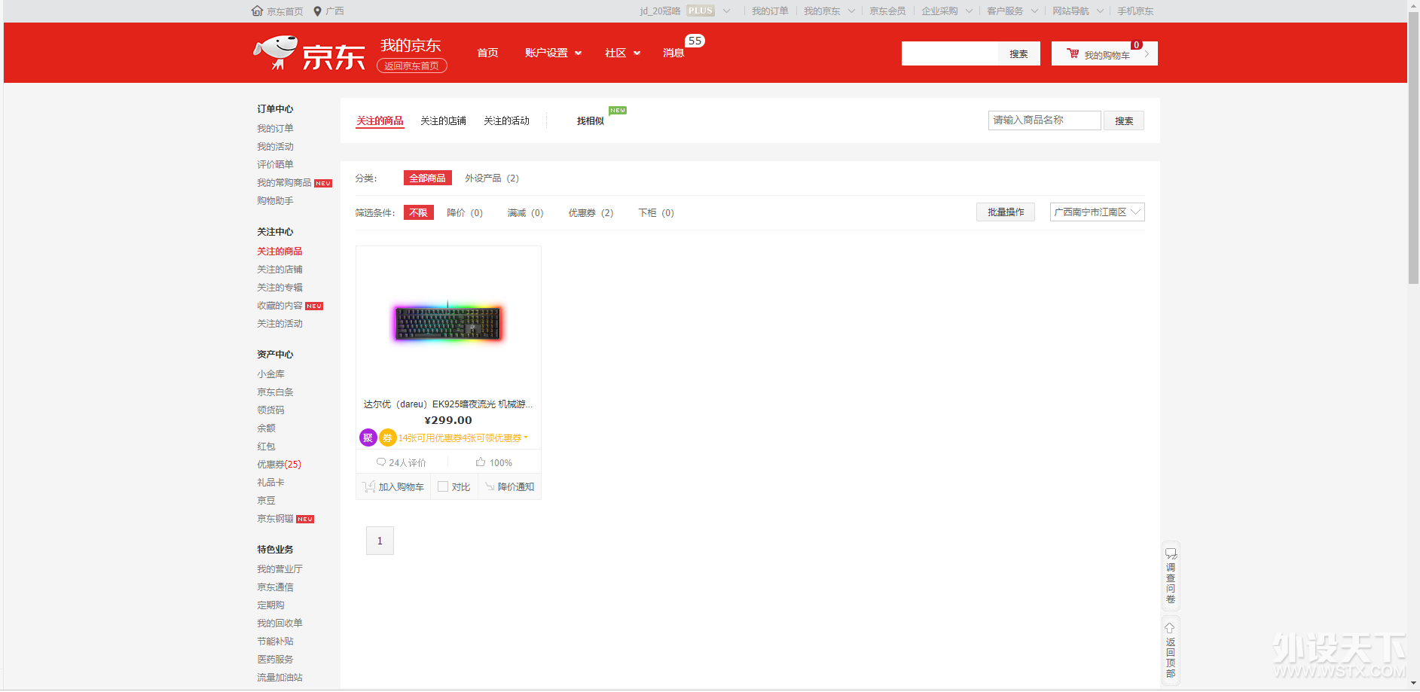Click the price drop notification arrow icon
Image resolution: width=1420 pixels, height=692 pixels.
pyautogui.click(x=490, y=487)
